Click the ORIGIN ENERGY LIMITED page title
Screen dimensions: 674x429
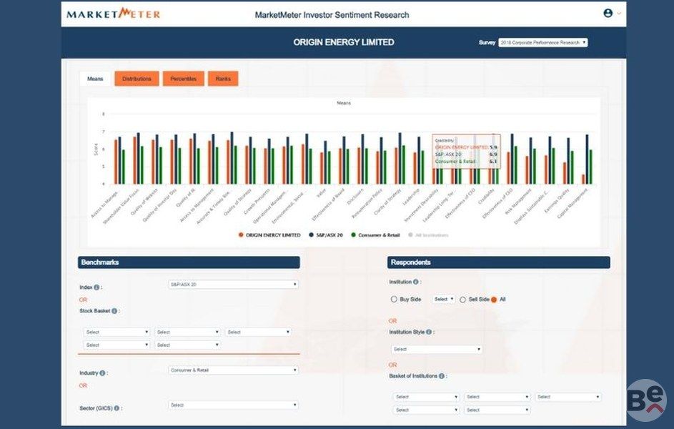pos(344,42)
